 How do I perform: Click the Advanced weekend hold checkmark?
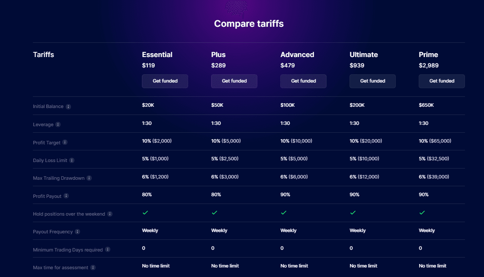(284, 213)
